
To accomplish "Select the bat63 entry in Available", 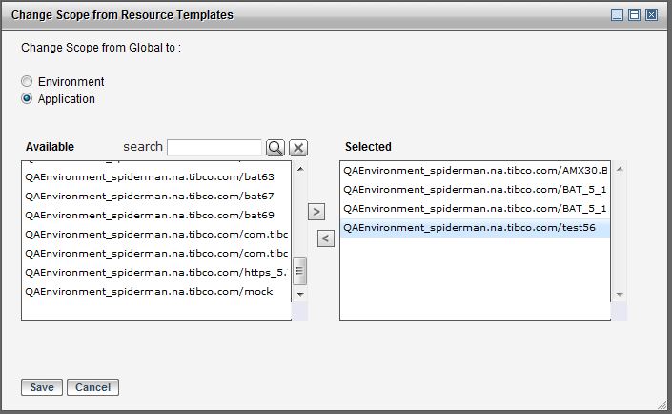I will [150, 176].
